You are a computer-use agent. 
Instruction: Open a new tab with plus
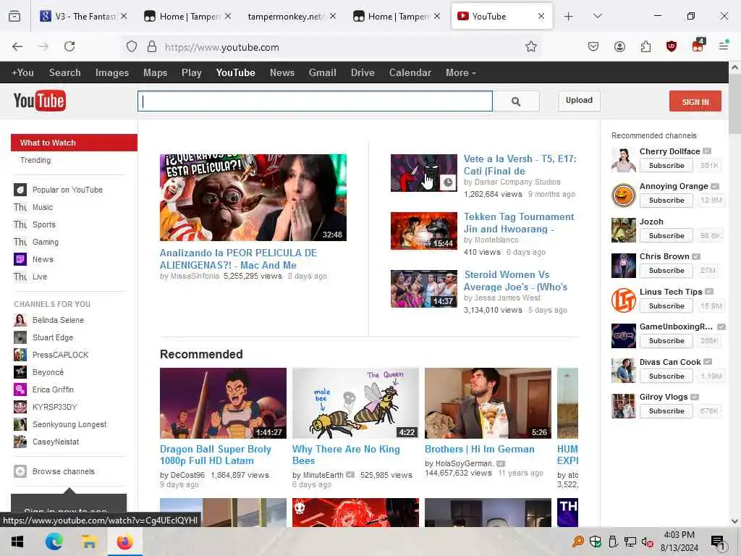[x=569, y=17]
